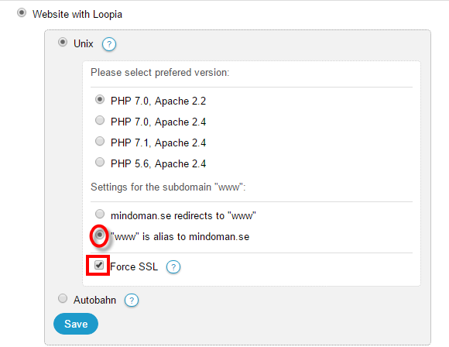This screenshot has height=347, width=449.
Task: Click the 'PHP 7.1, Apache 2.4' label text
Action: (159, 143)
